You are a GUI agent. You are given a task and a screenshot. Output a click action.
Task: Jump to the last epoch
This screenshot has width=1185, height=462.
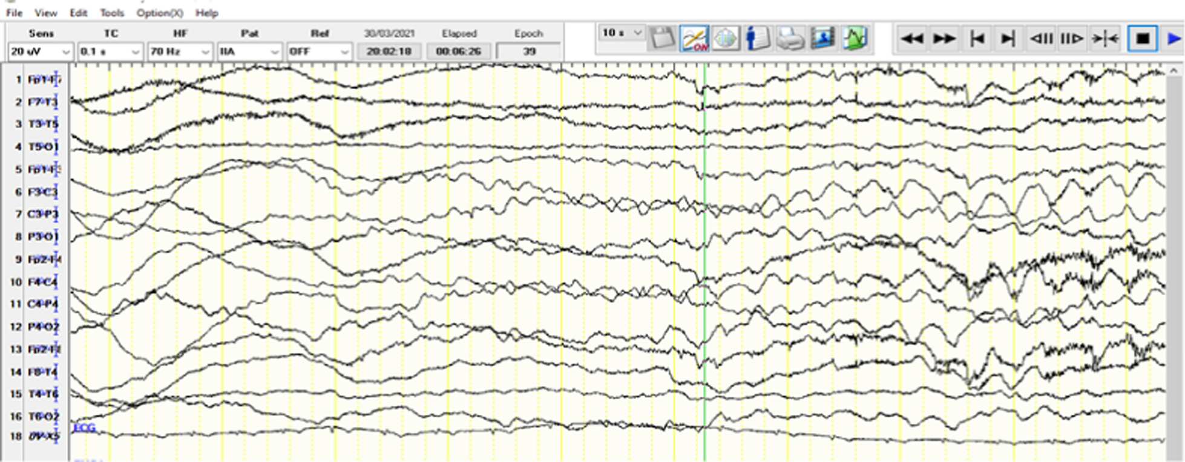(x=1007, y=39)
